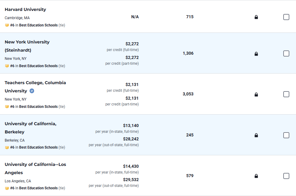Go to Teachers College, Columbia University page

pos(35,83)
